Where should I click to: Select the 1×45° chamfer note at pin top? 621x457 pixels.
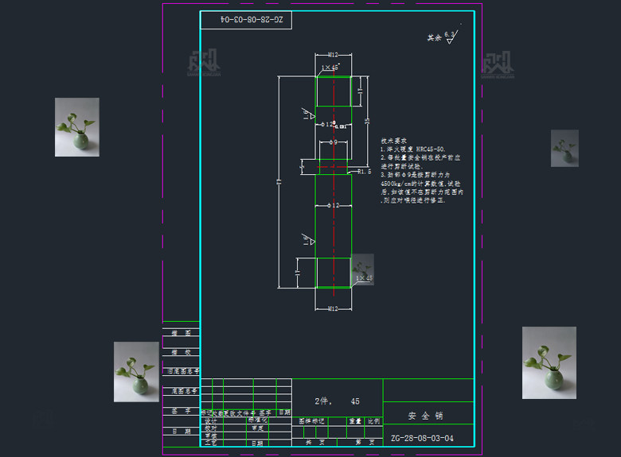[330, 68]
